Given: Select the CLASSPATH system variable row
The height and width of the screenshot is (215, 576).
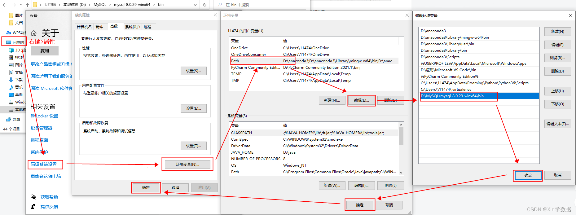Looking at the screenshot, I should (314, 133).
